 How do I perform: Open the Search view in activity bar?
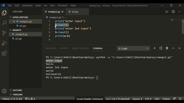coord(4,23)
